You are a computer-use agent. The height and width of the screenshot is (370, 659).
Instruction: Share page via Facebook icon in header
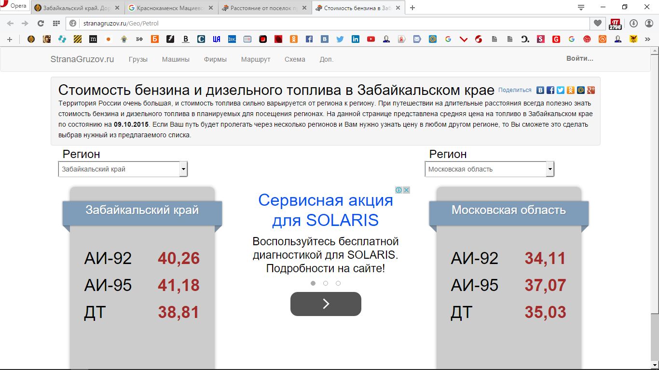pos(550,90)
